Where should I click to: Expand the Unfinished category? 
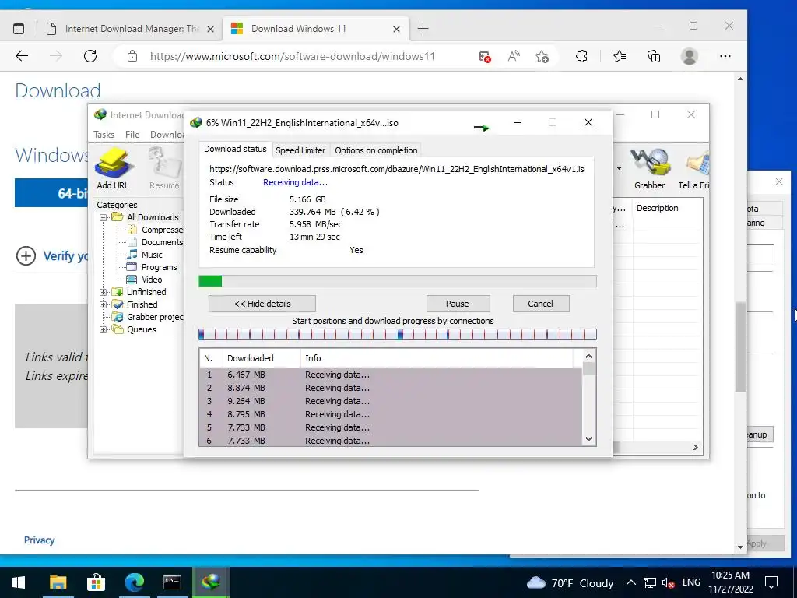tap(104, 292)
